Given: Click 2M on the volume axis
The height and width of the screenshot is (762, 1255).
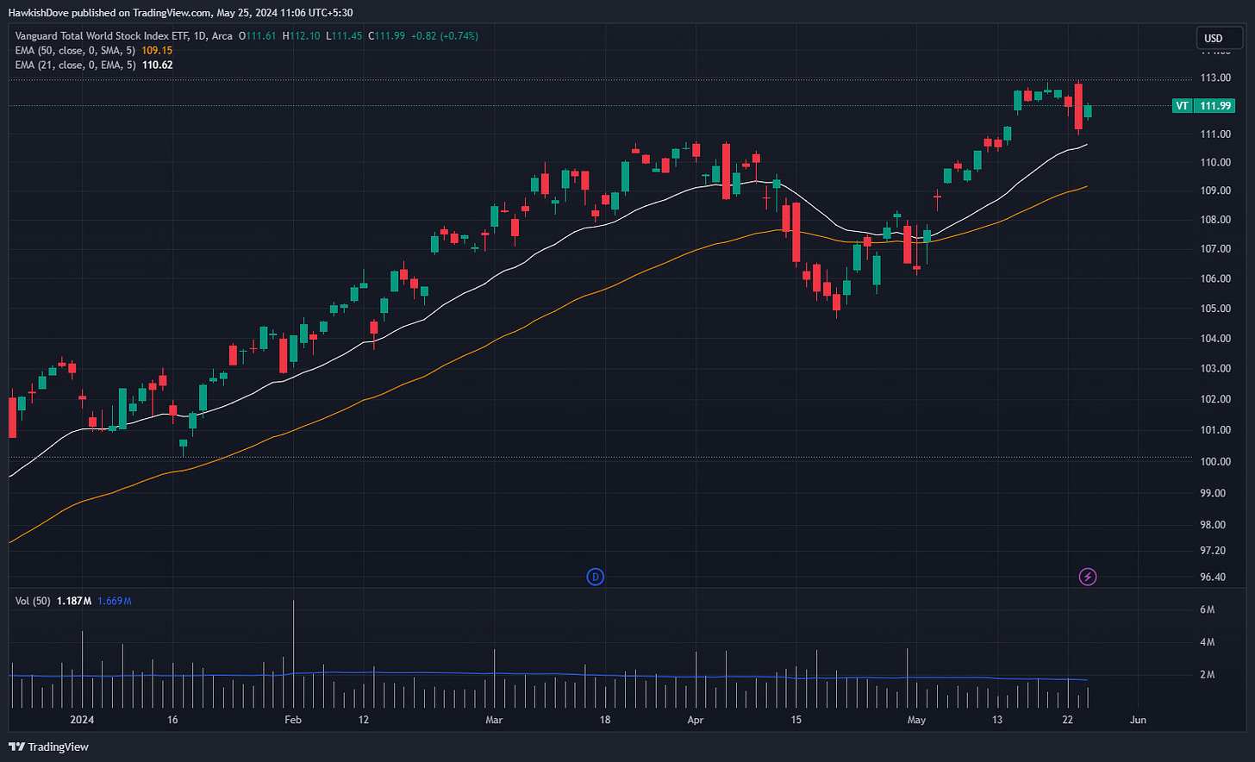Looking at the screenshot, I should (1208, 675).
